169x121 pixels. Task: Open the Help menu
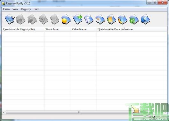(x=36, y=9)
